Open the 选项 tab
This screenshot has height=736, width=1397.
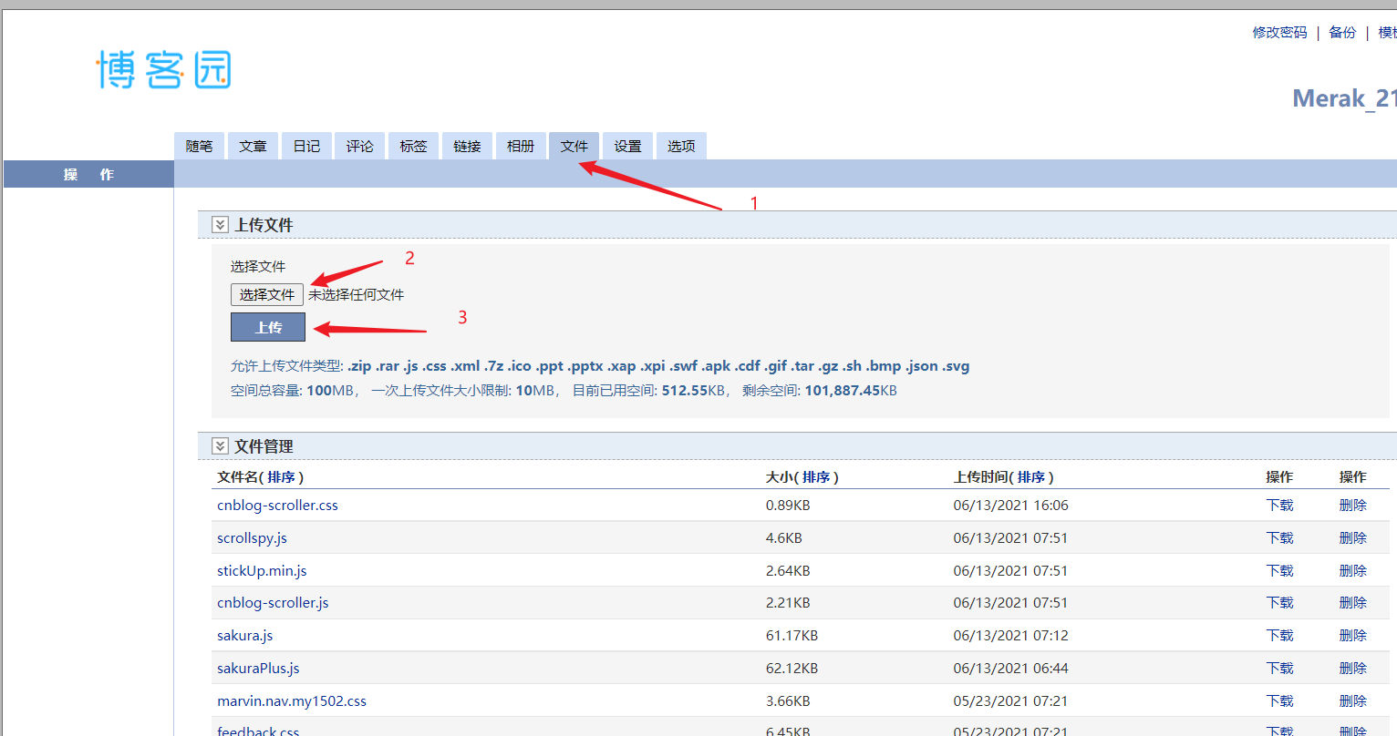(x=681, y=146)
